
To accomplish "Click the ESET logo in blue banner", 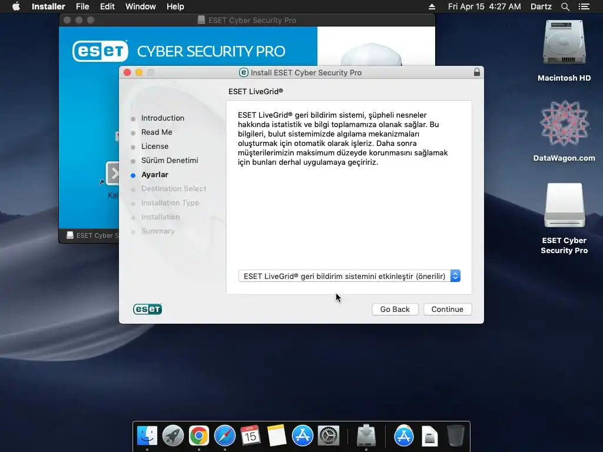I will (x=100, y=51).
